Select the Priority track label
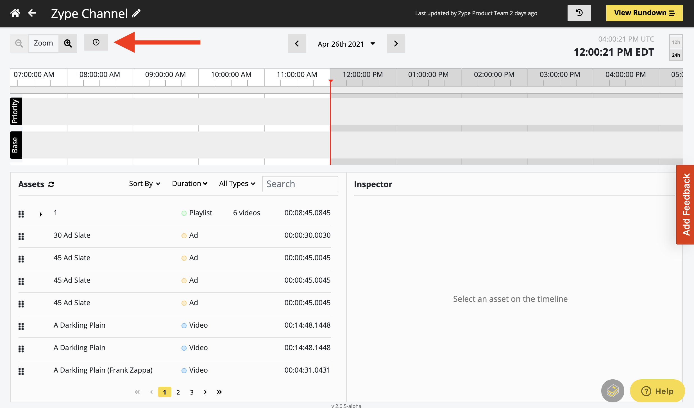694x408 pixels. (16, 111)
